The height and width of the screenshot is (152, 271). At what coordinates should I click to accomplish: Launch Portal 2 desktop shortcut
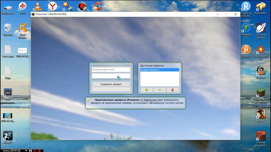(8, 137)
